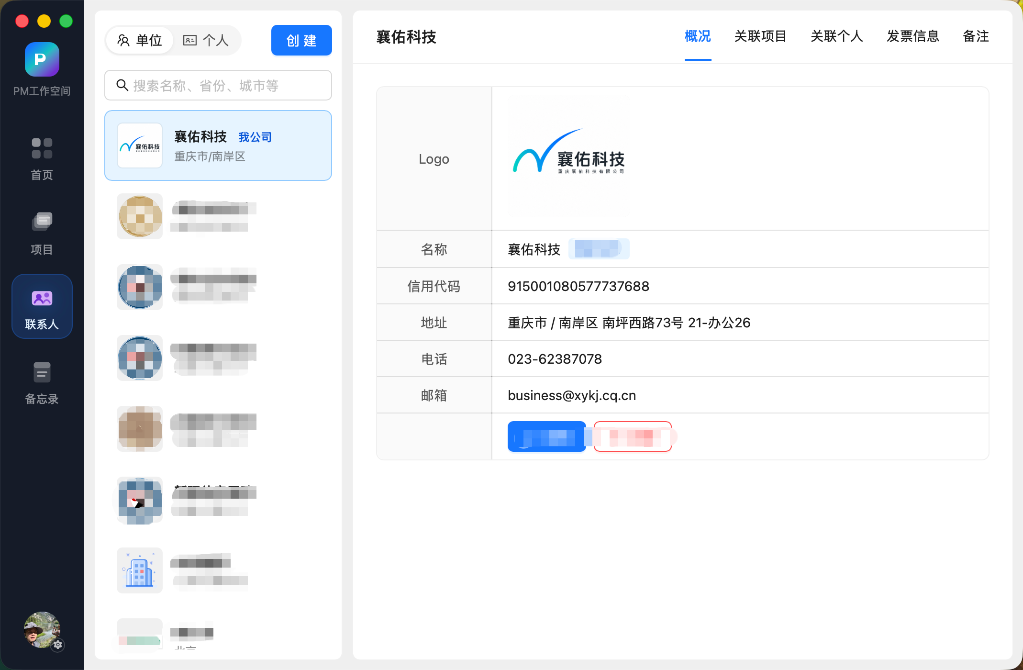Click the 名称 value 襄佑科技
1023x670 pixels.
534,249
